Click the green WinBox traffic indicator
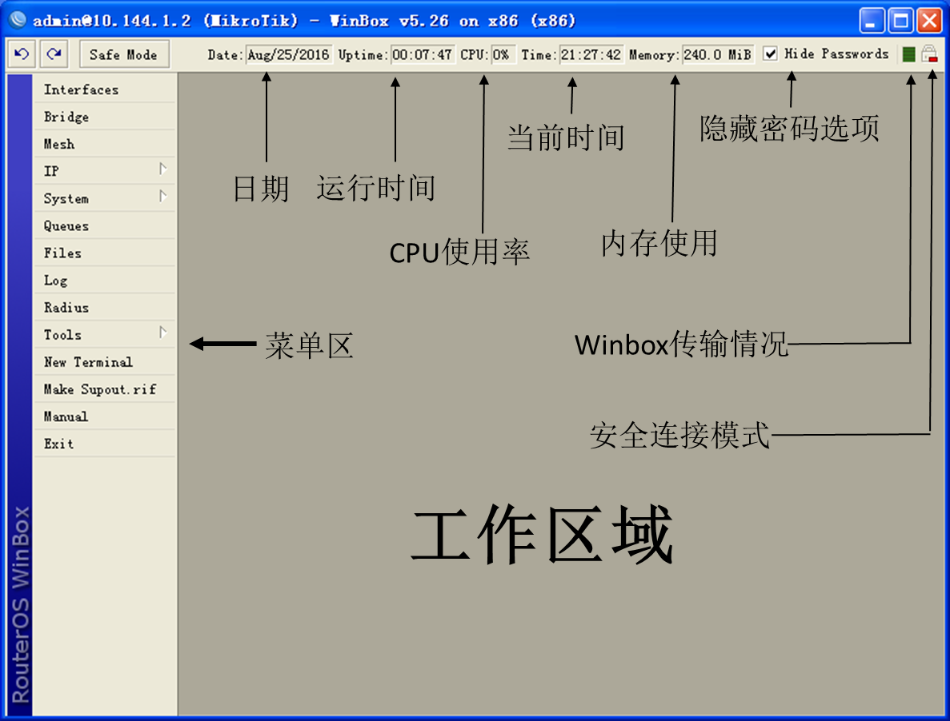This screenshot has height=721, width=950. coord(908,54)
